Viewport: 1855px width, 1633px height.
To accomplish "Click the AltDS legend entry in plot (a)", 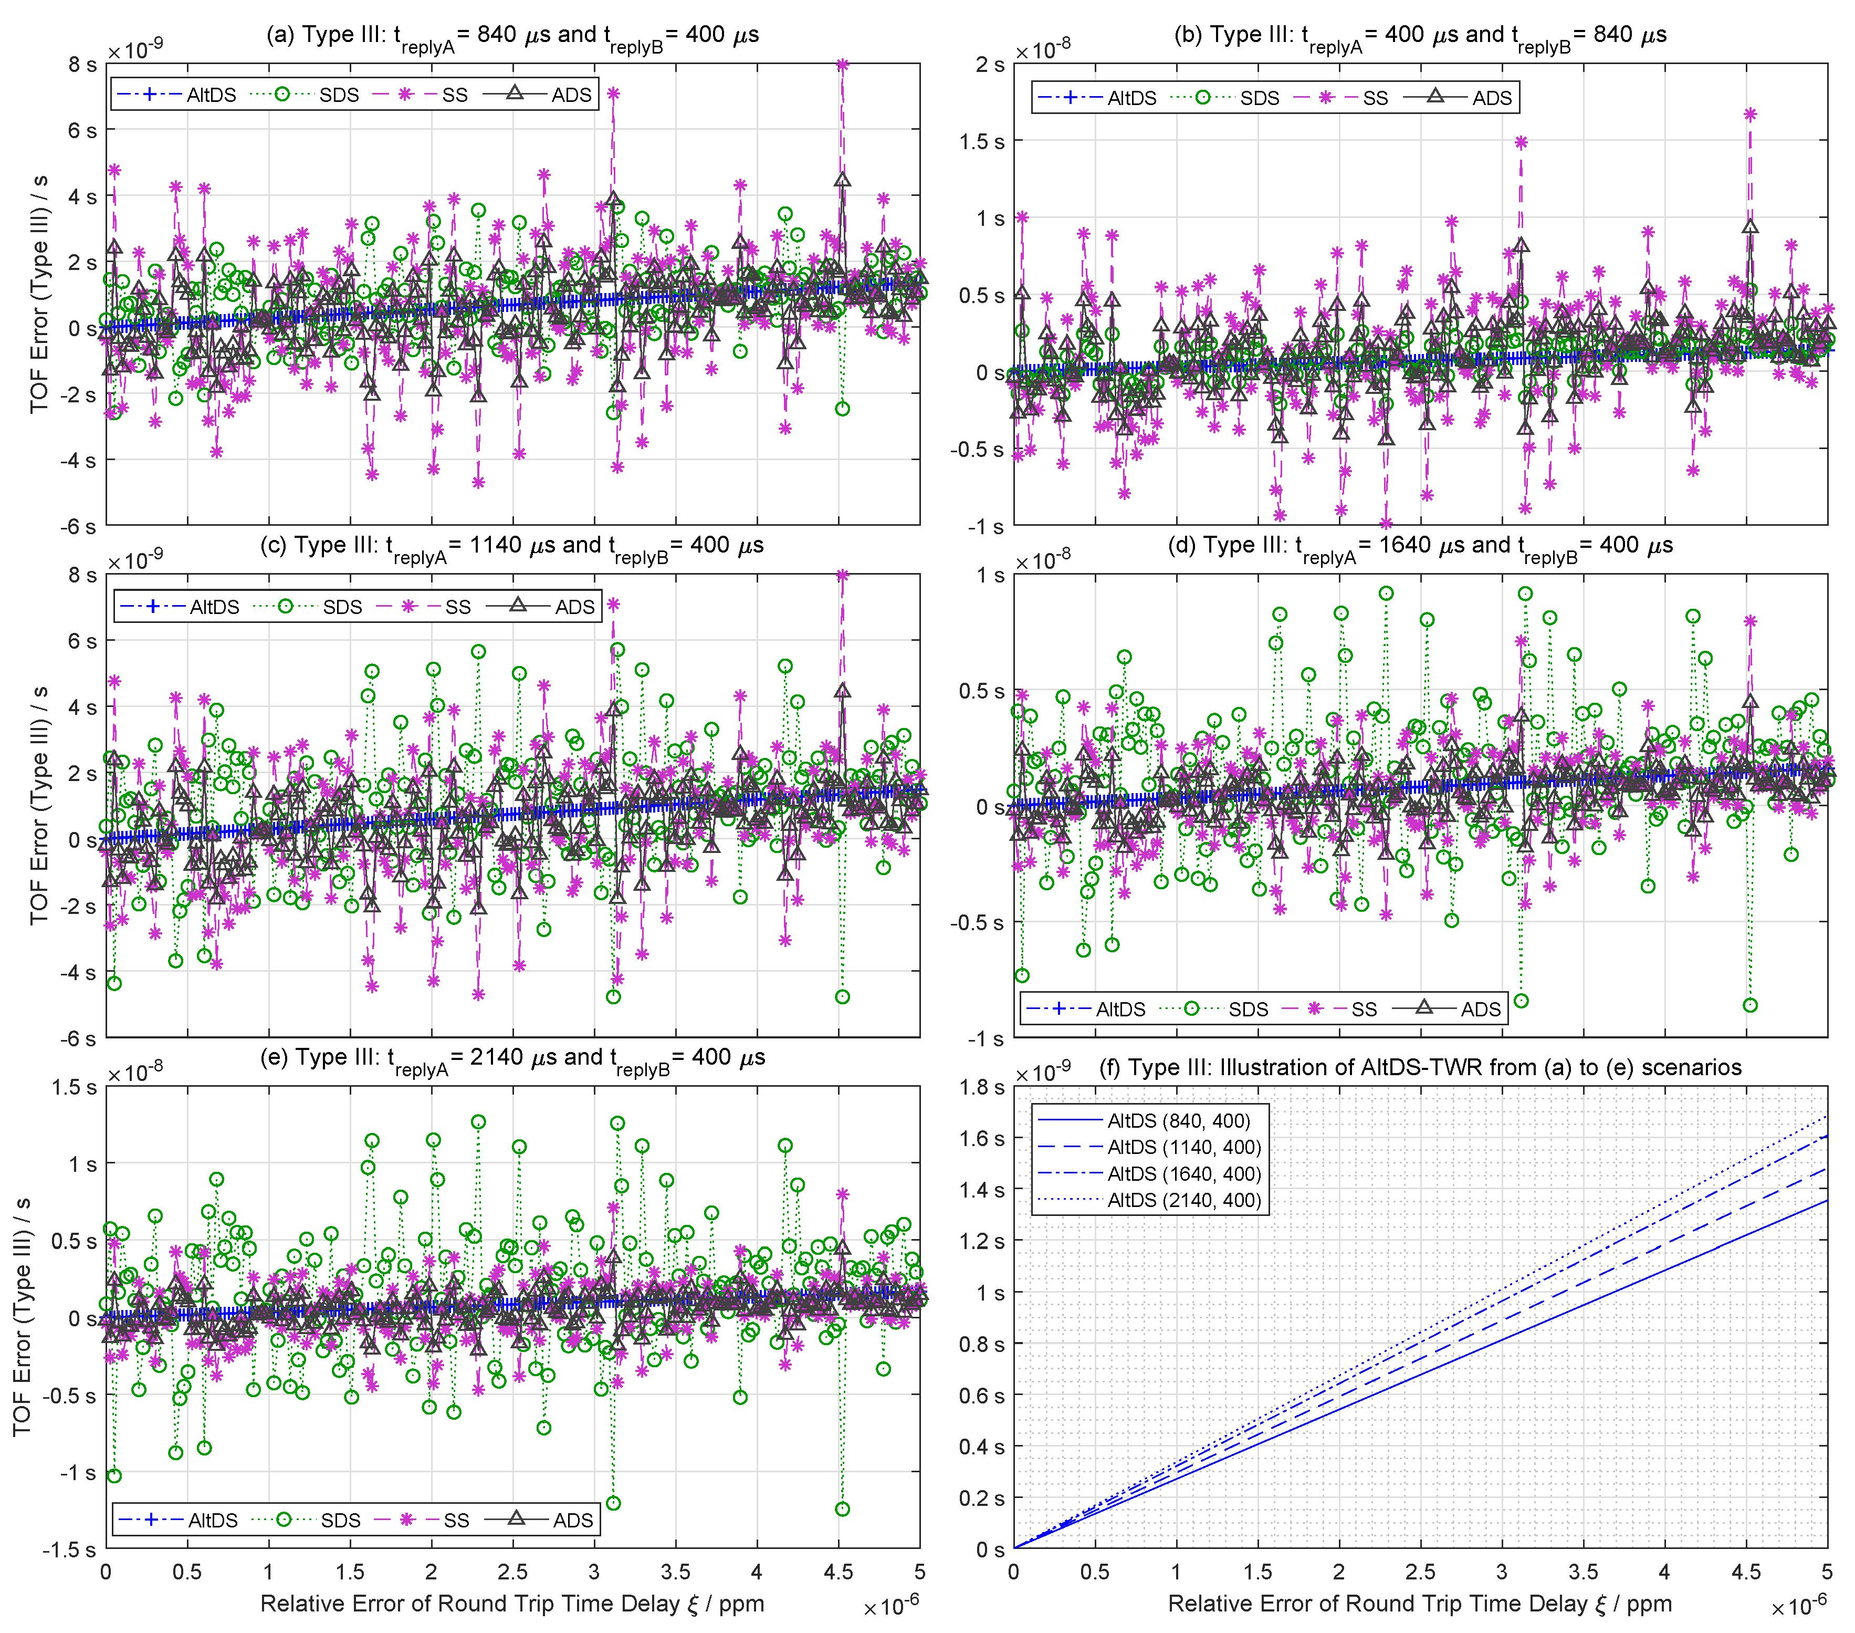I will click(177, 95).
